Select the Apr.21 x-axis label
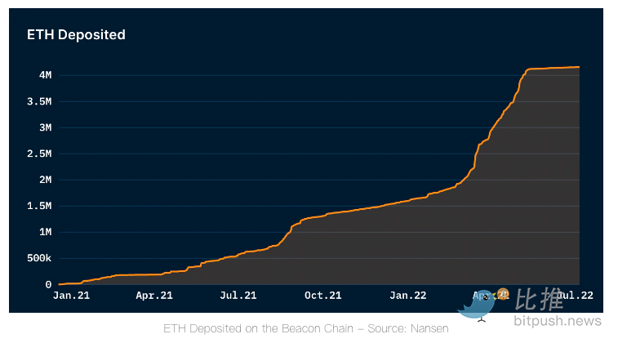 pyautogui.click(x=153, y=296)
